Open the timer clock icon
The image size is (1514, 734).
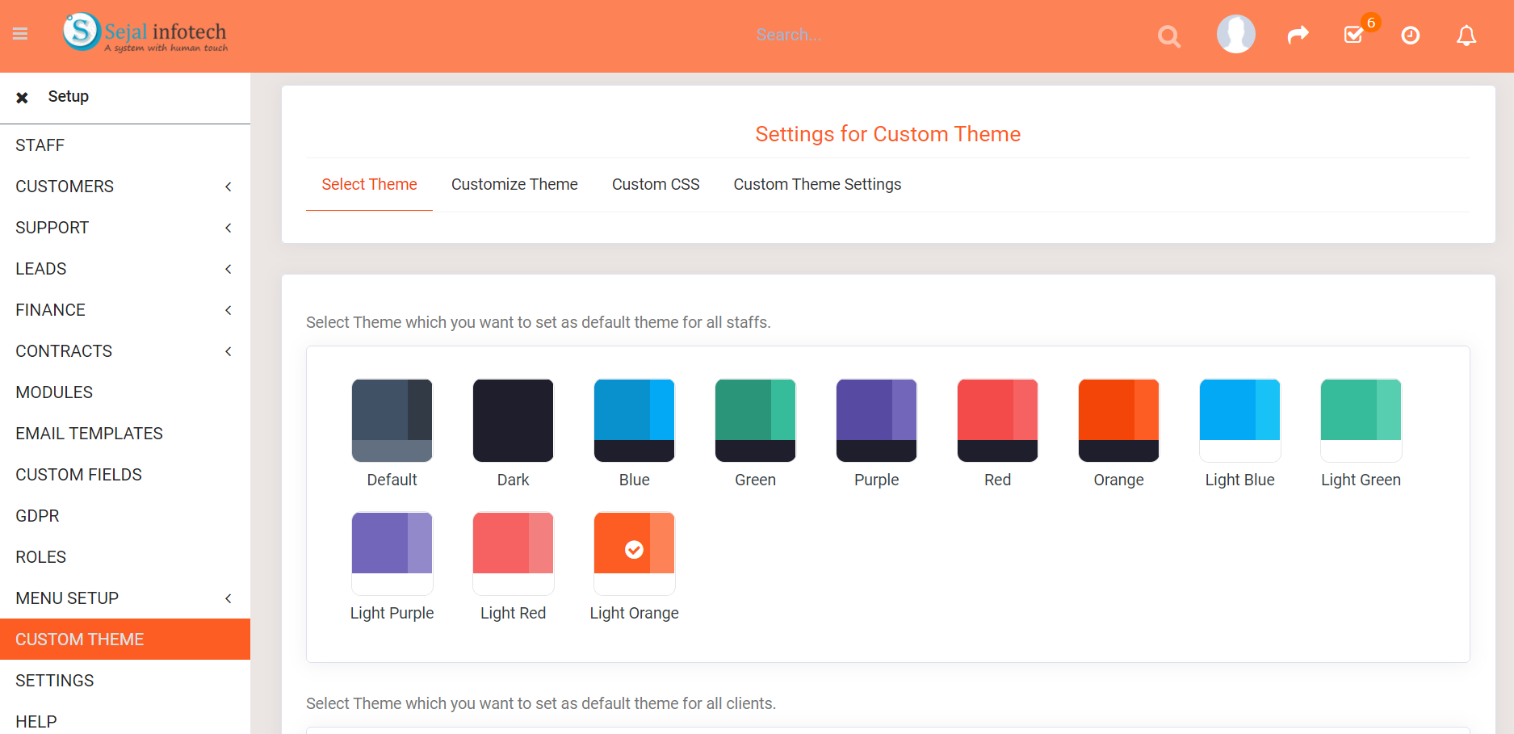1411,35
